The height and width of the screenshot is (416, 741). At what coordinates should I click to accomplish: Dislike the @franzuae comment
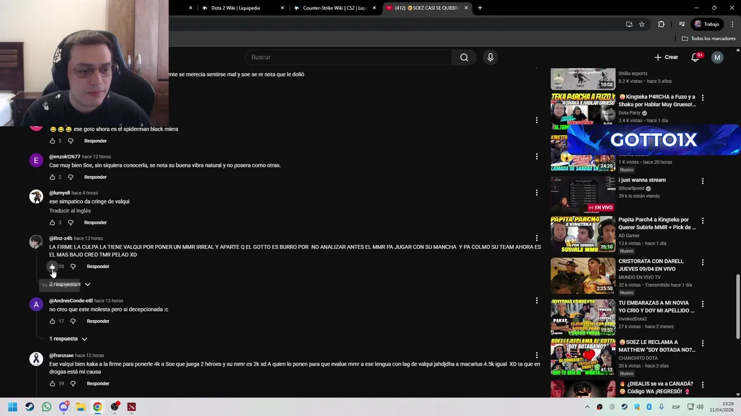pyautogui.click(x=73, y=384)
